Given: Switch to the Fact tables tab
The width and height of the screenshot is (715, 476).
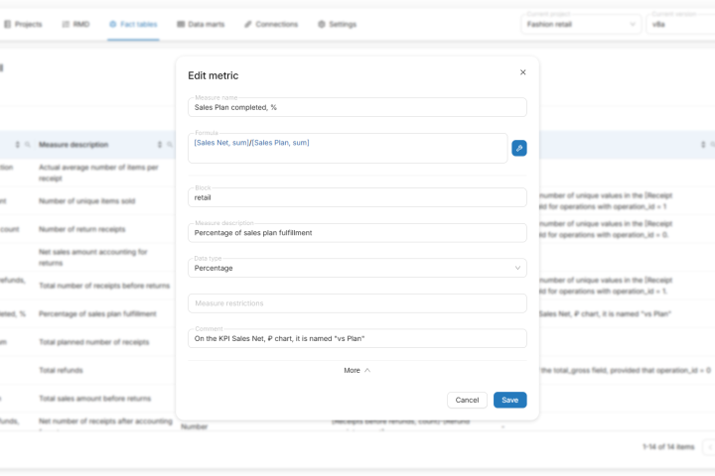Looking at the screenshot, I should [x=133, y=24].
